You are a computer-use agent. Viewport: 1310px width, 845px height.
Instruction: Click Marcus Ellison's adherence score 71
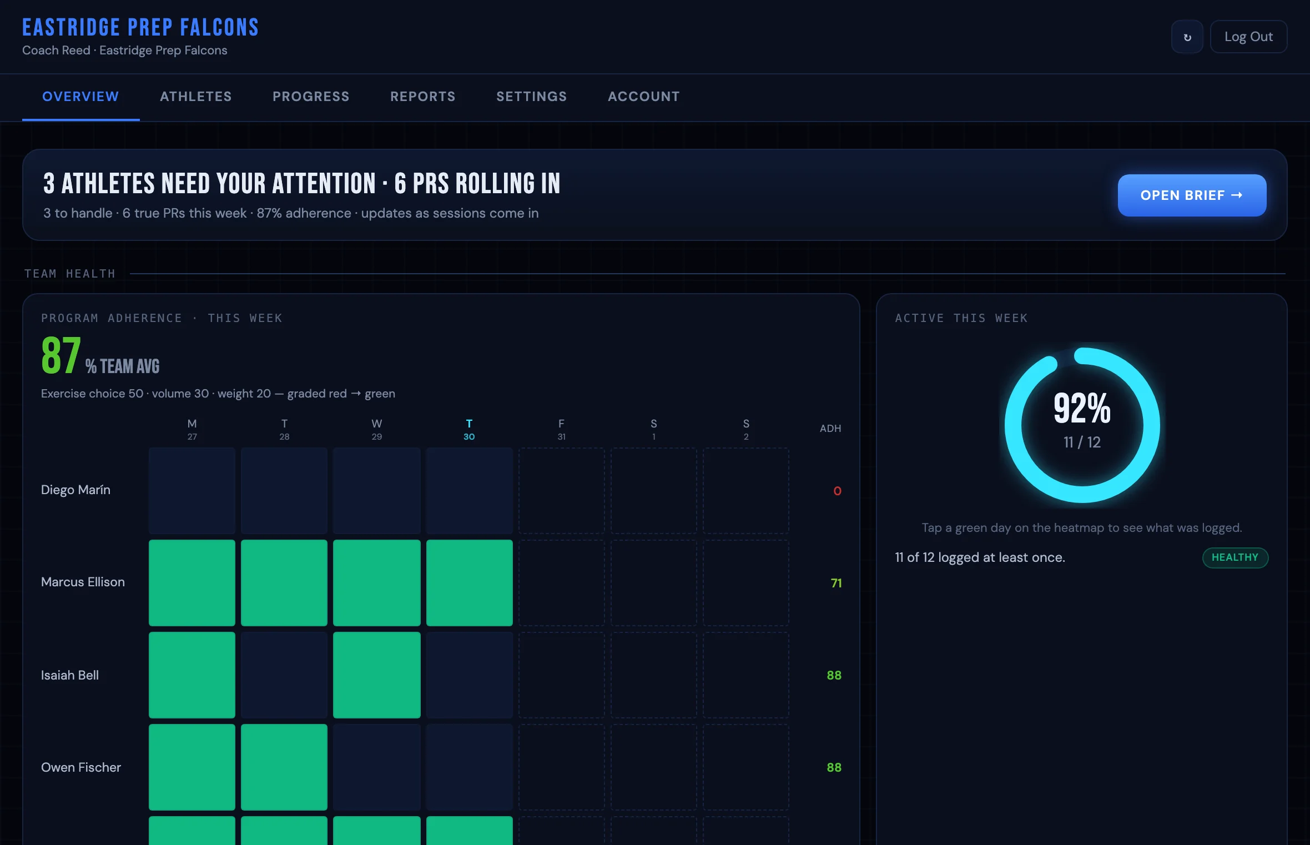pyautogui.click(x=836, y=583)
